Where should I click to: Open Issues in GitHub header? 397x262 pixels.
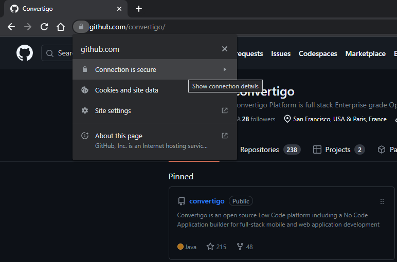281,53
